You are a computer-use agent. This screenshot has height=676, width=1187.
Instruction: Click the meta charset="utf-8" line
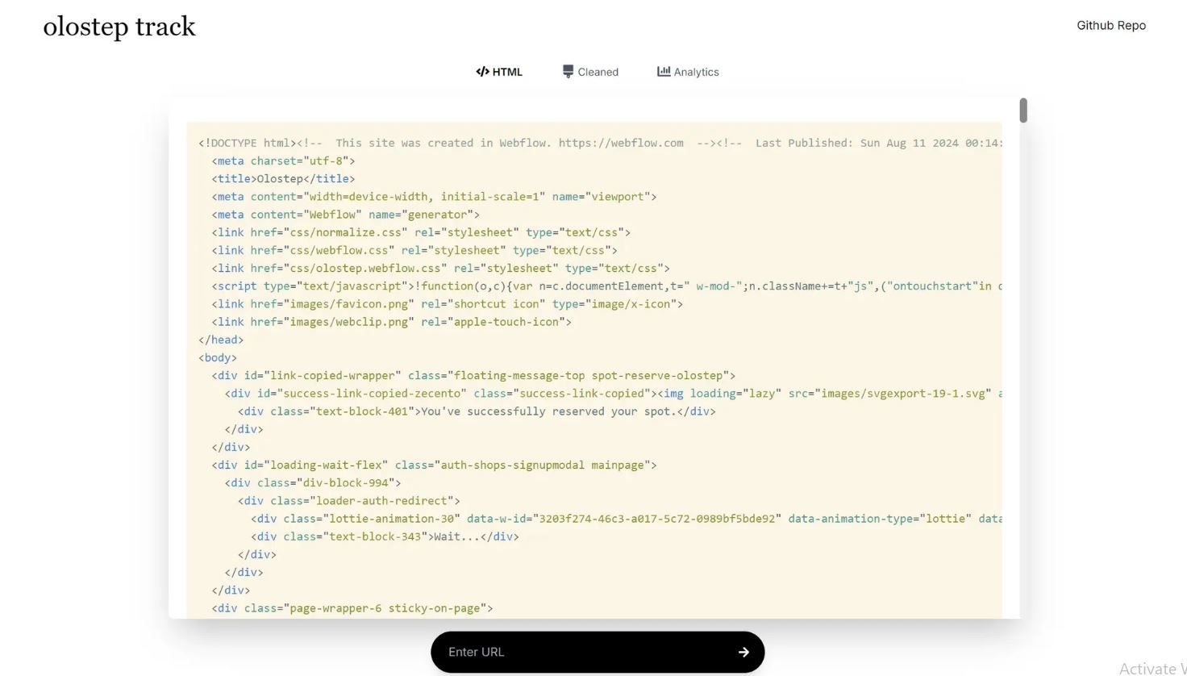(x=283, y=161)
